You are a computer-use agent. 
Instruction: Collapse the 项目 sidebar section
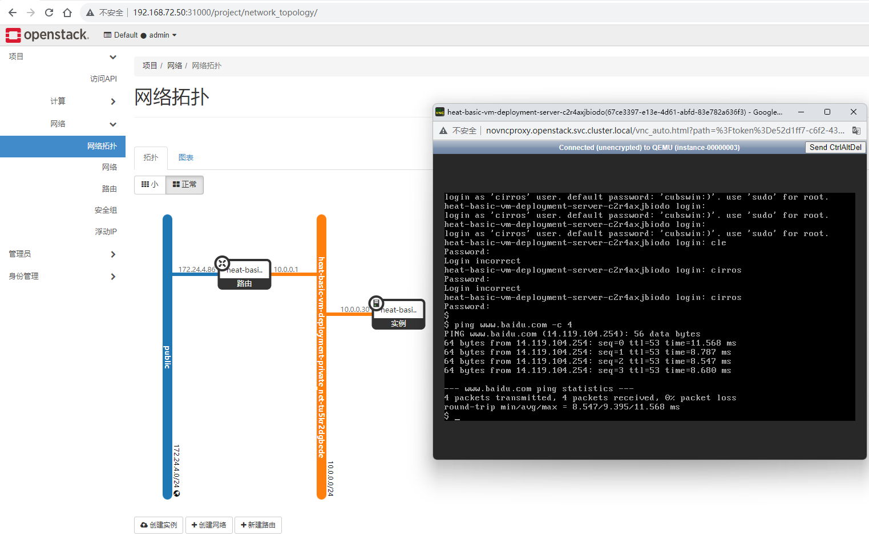click(63, 56)
